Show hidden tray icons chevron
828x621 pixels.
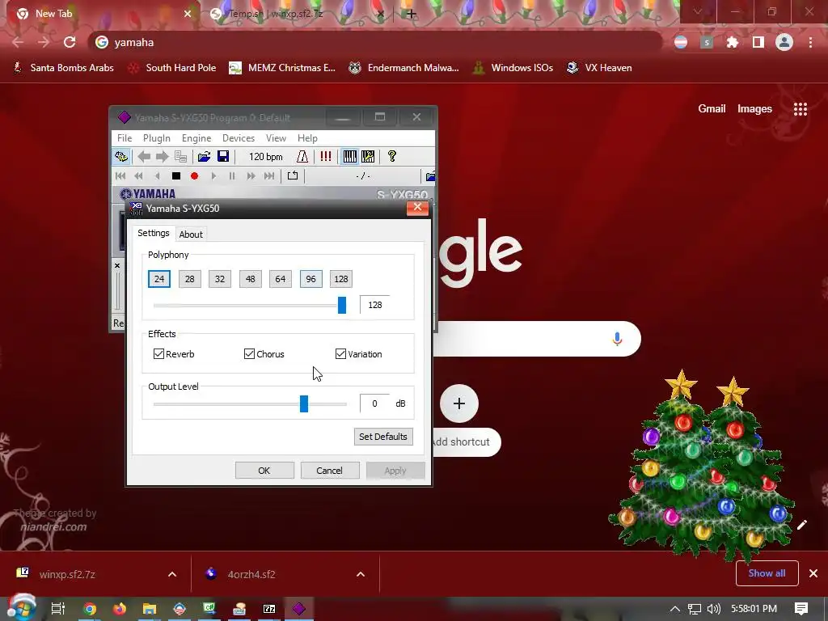[675, 609]
